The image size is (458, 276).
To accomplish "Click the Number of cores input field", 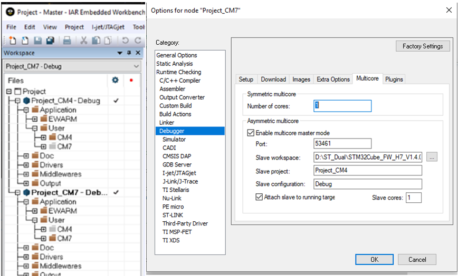I will pos(342,106).
